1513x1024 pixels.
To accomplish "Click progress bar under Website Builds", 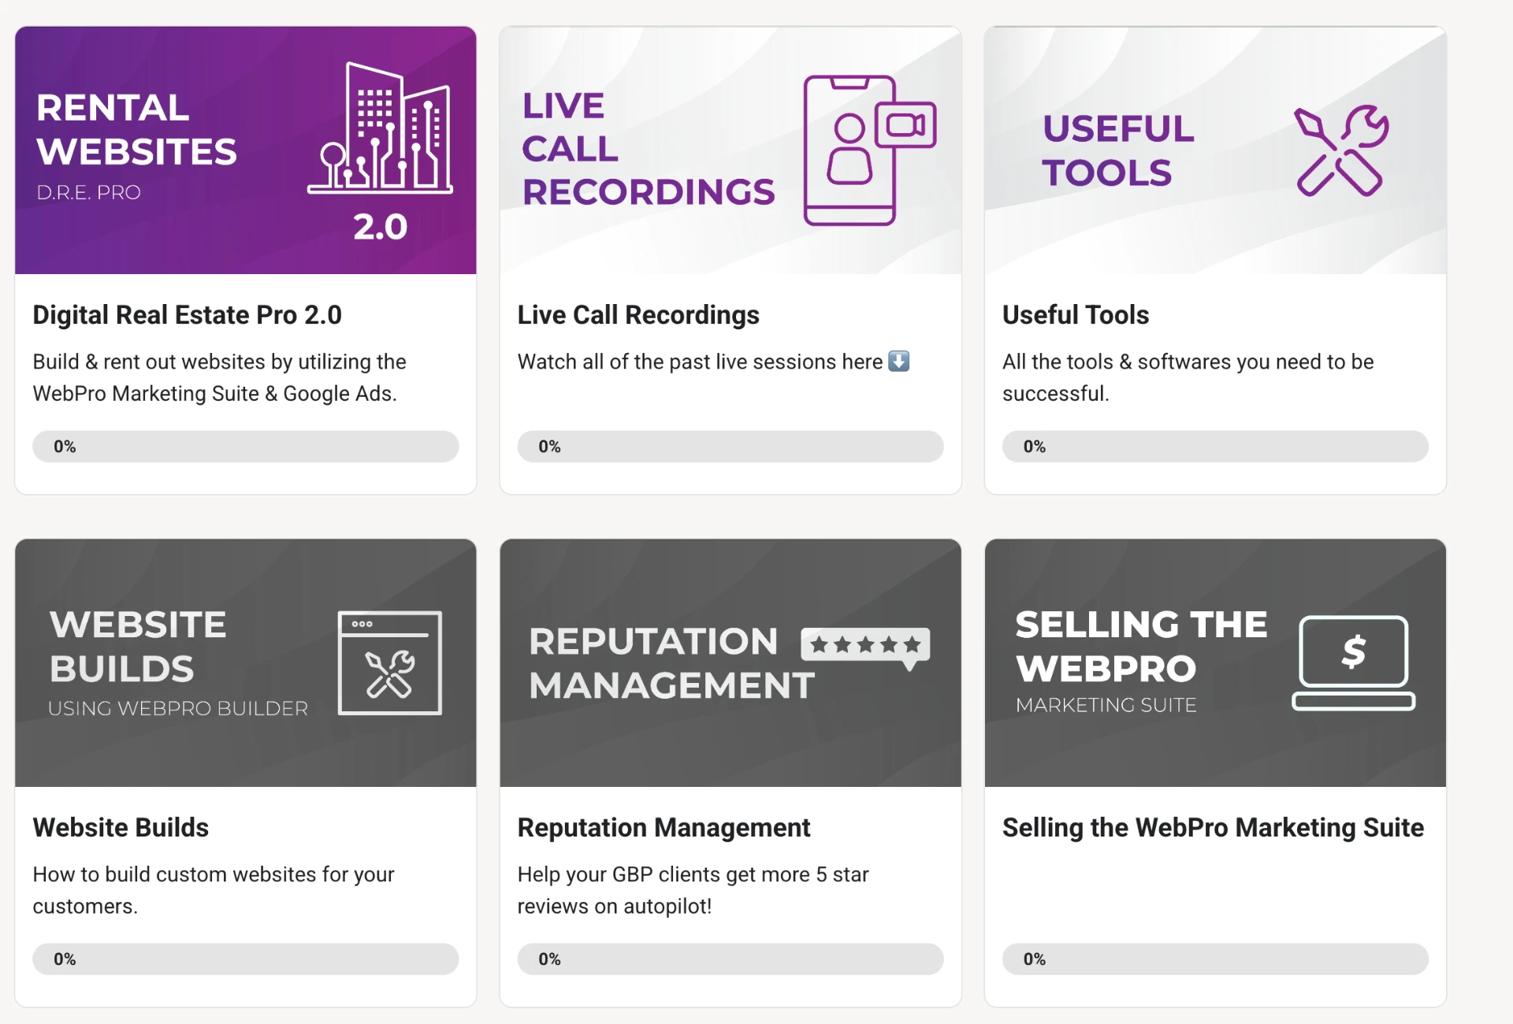I will 246,959.
